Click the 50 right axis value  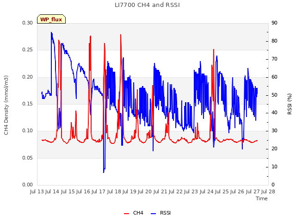[274, 95]
